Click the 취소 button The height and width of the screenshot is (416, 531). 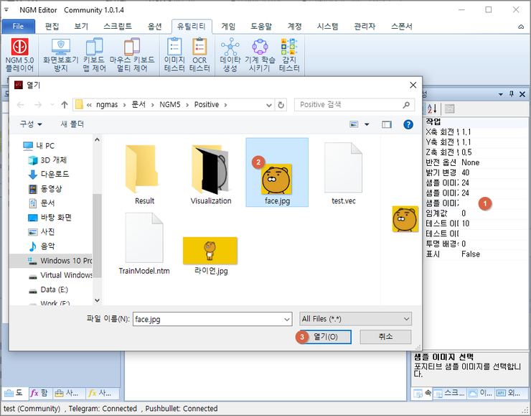click(x=385, y=337)
